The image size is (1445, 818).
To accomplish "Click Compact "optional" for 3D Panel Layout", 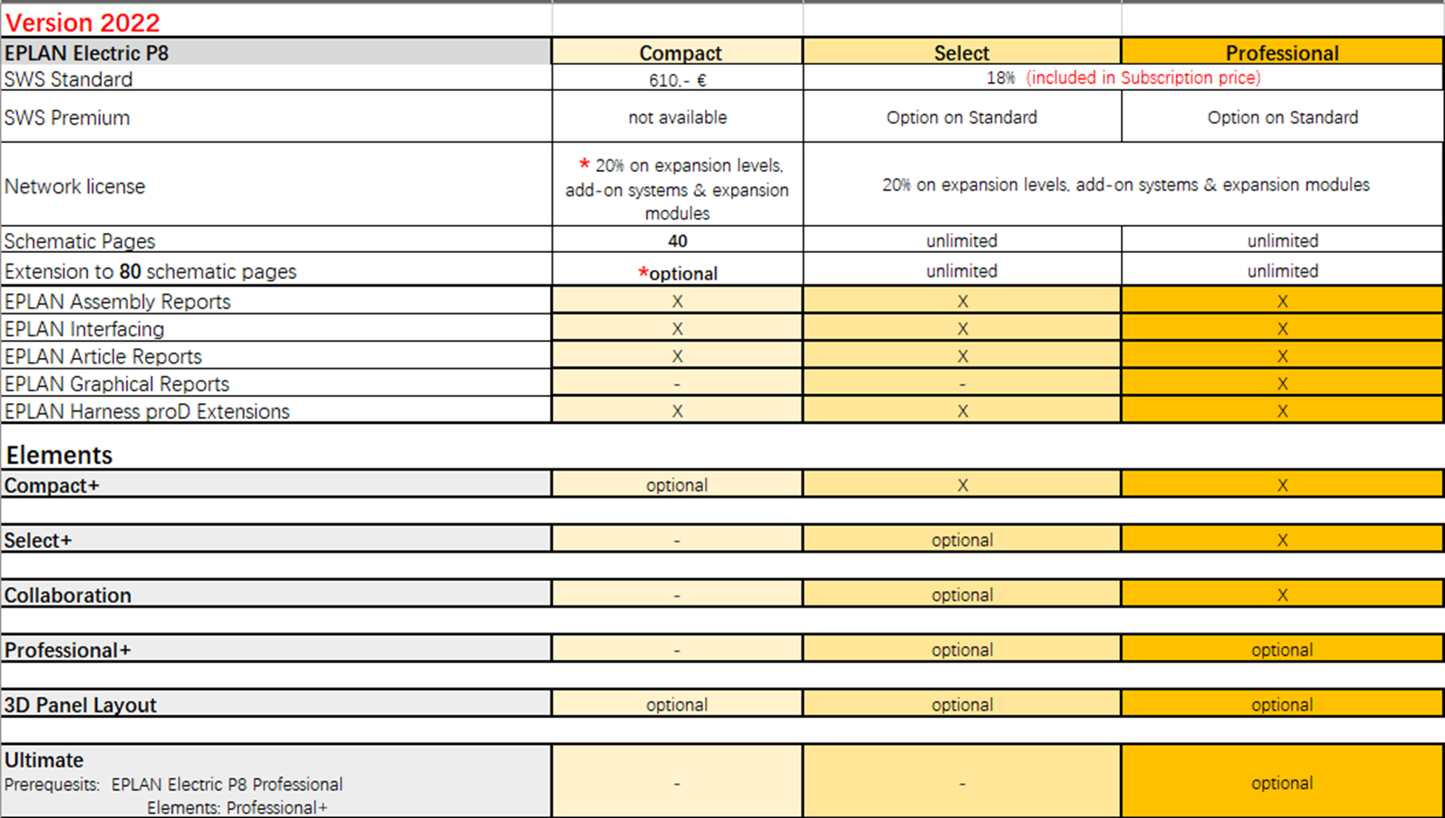I will coord(677,705).
